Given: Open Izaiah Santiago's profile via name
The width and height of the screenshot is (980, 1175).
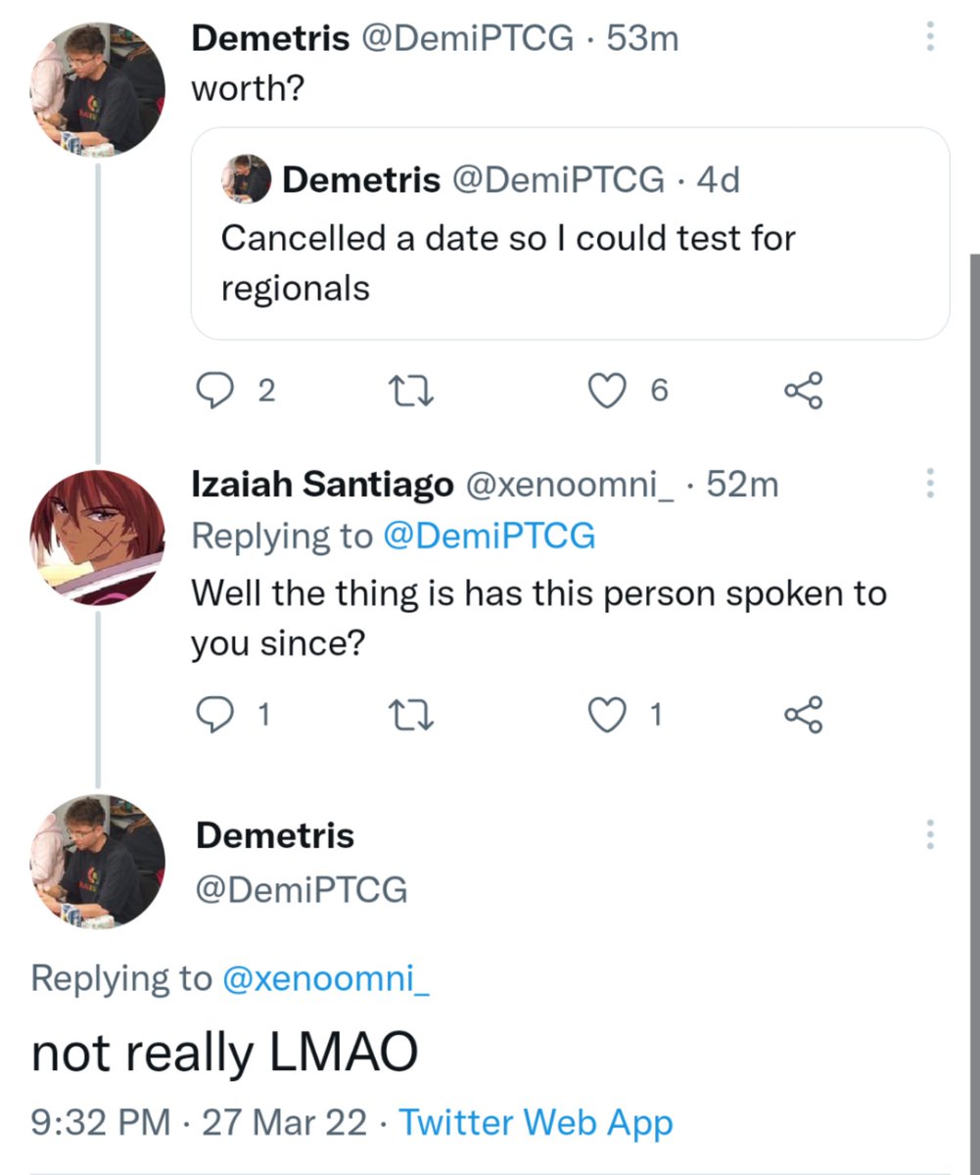Looking at the screenshot, I should point(322,484).
